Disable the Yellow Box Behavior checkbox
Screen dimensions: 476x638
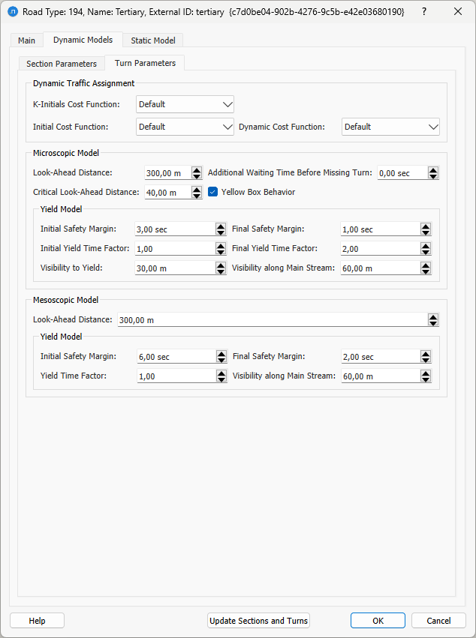click(212, 191)
